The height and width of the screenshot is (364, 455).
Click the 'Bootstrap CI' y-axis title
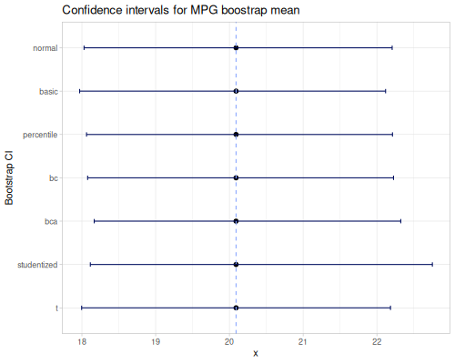pos(9,177)
